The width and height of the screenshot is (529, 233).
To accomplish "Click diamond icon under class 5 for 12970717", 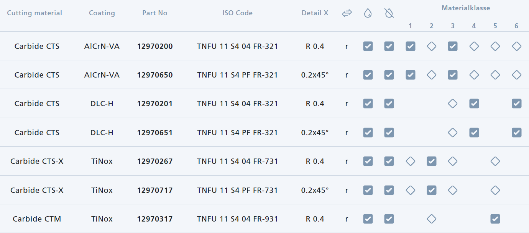I will (x=495, y=190).
